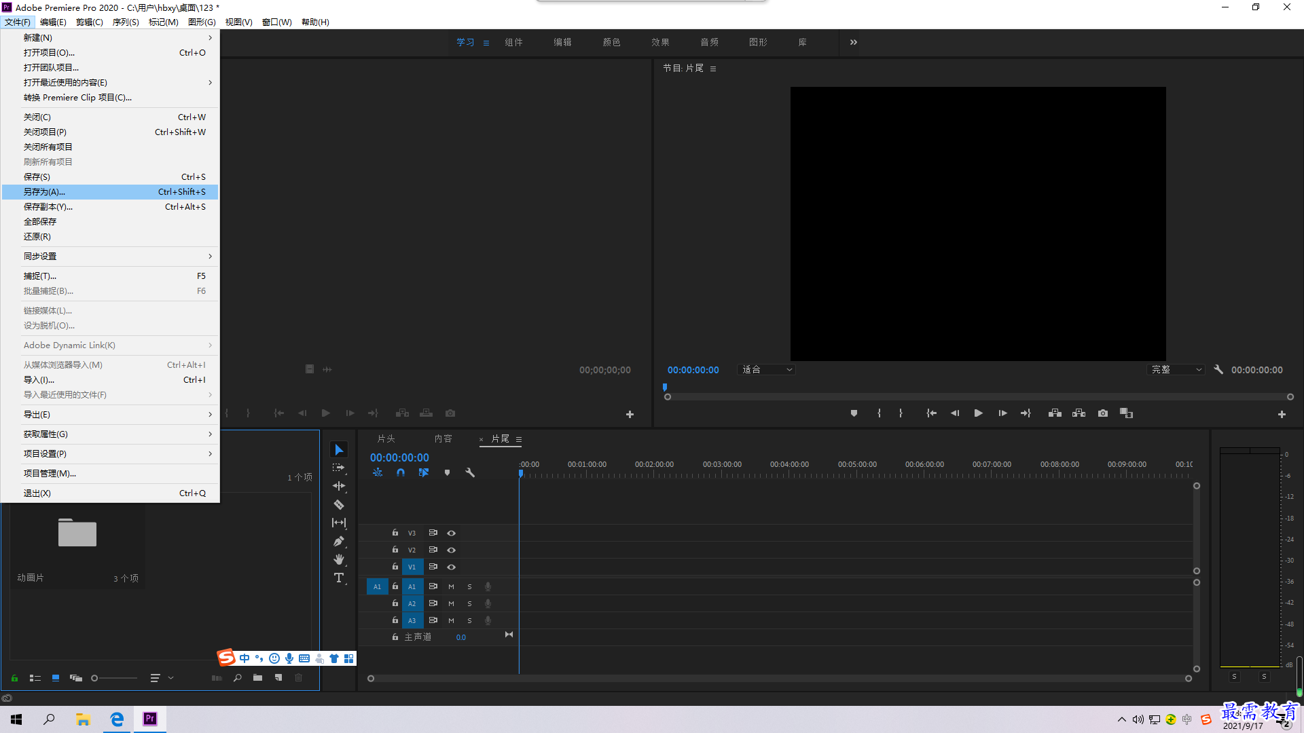Expand 同步设置 submenu
Screen dimensions: 1304x733
[110, 257]
